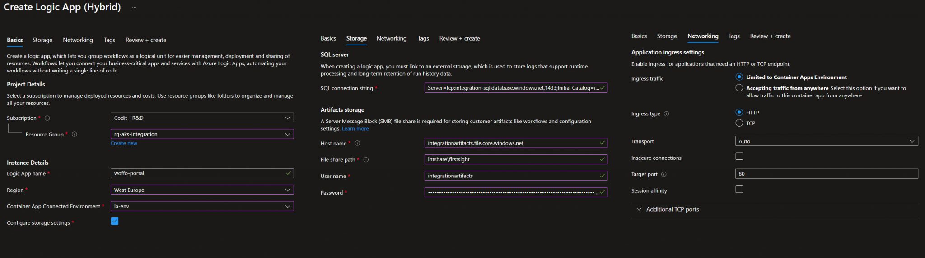The height and width of the screenshot is (258, 925).
Task: Click the info icon next to Subscription
Action: (47, 118)
